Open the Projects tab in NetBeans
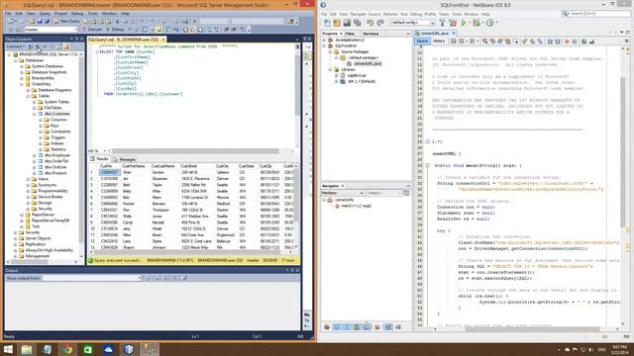Image resolution: width=634 pixels, height=356 pixels. pos(332,34)
